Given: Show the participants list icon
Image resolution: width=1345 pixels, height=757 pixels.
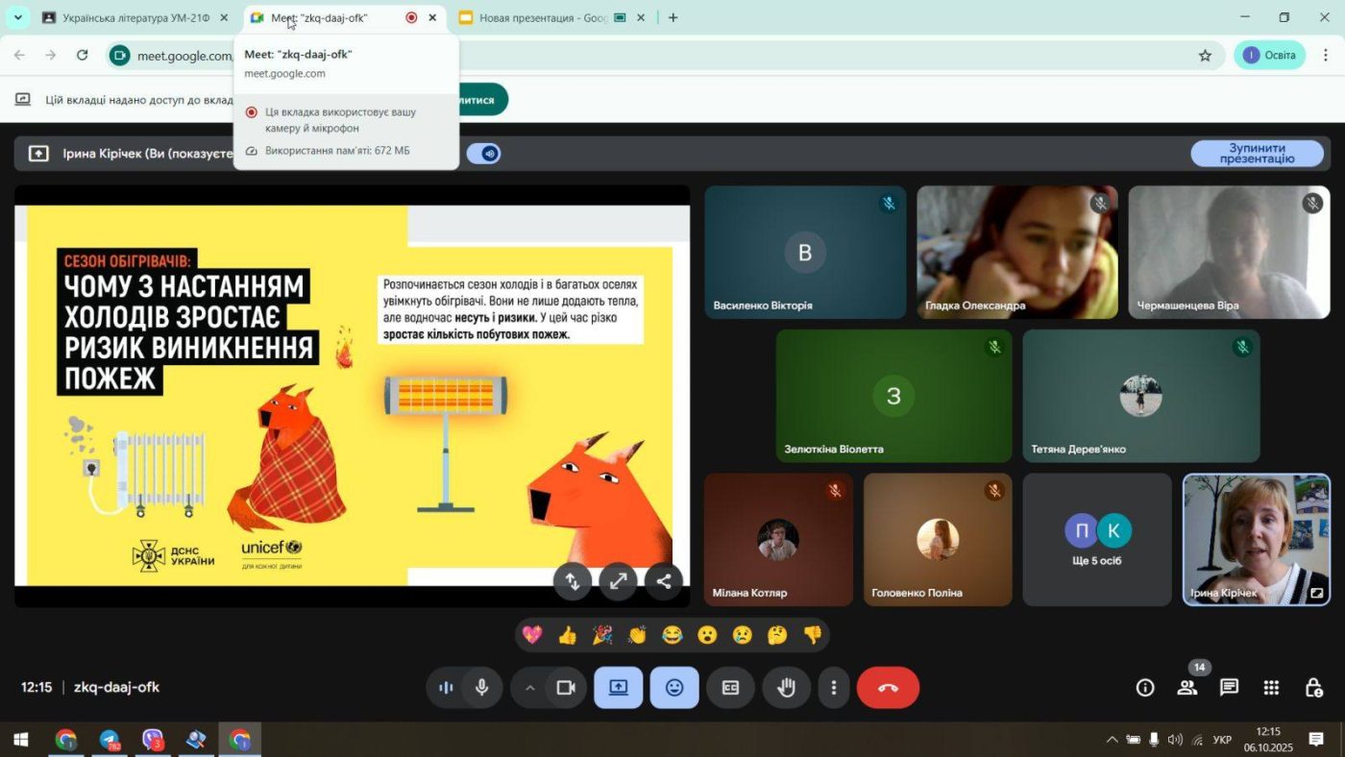Looking at the screenshot, I should point(1187,688).
